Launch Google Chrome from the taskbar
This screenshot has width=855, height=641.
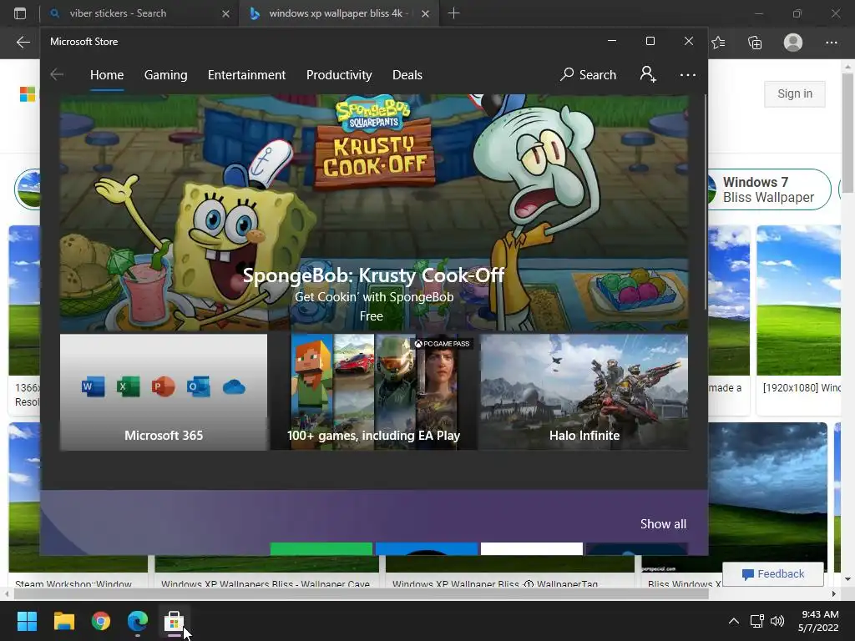101,621
